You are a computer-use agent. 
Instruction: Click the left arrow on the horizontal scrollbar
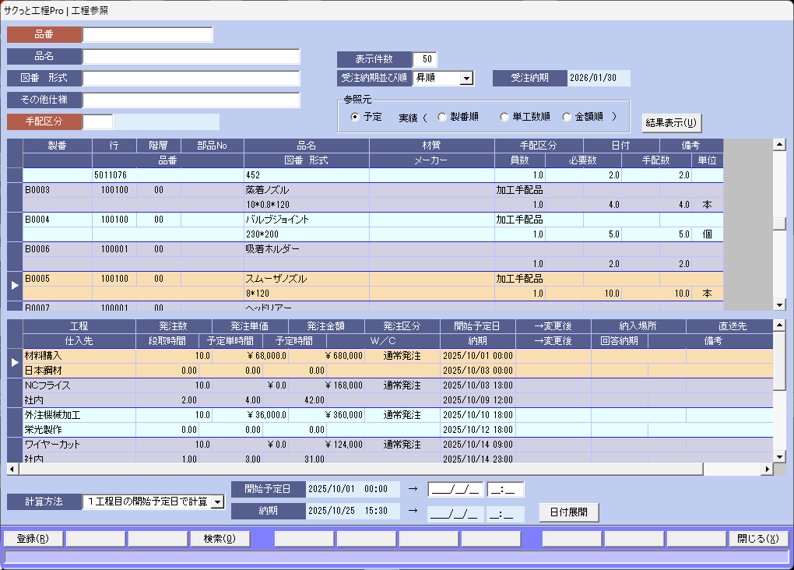(12, 470)
